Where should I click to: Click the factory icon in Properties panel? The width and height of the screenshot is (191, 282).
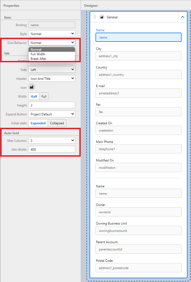[x=31, y=87]
